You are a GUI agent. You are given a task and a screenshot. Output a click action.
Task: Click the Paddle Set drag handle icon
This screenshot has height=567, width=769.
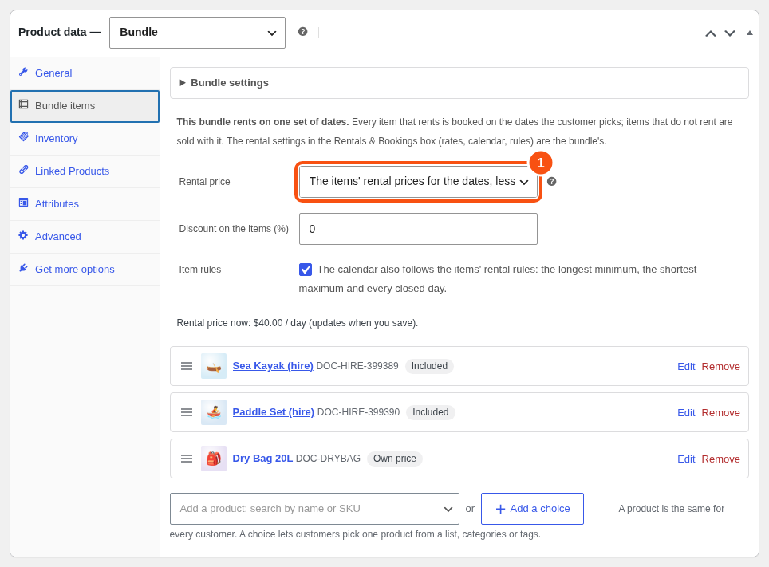pos(187,412)
